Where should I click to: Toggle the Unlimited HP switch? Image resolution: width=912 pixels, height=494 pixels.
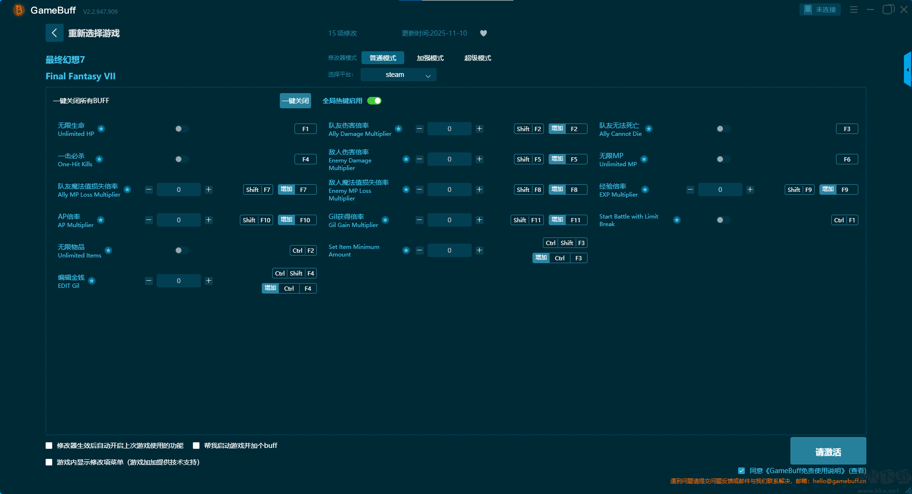point(181,129)
